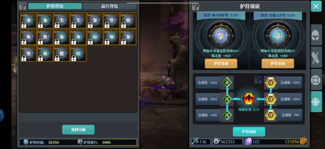Image resolution: width=325 pixels, height=149 pixels.
Task: Click the help icon above the gold chips
Action: coord(258,80)
